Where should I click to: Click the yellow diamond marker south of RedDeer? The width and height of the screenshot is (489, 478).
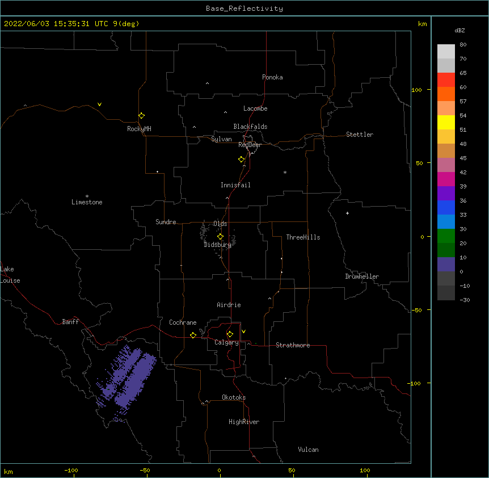[241, 160]
